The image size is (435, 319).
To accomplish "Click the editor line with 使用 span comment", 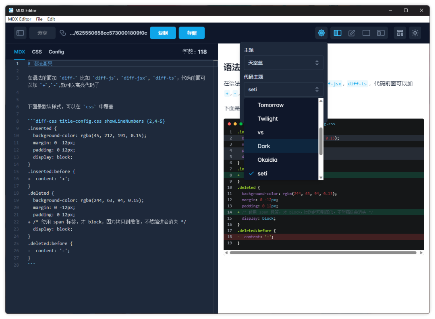I will [x=107, y=222].
